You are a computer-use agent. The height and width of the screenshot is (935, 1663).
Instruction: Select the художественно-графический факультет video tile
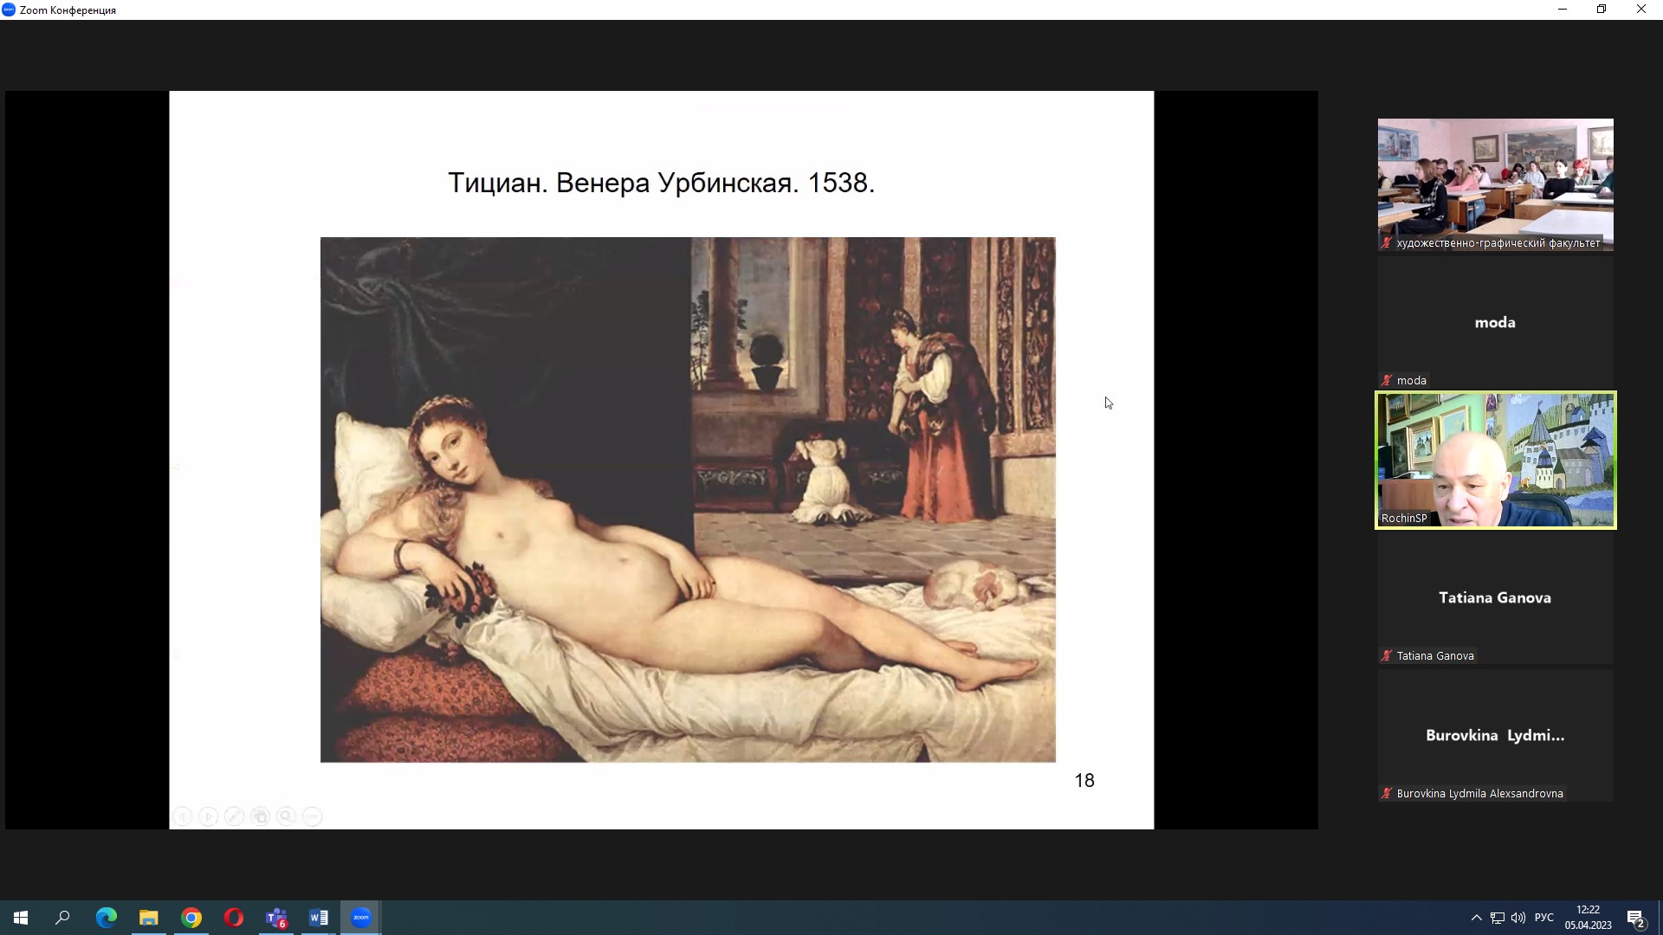tap(1495, 177)
